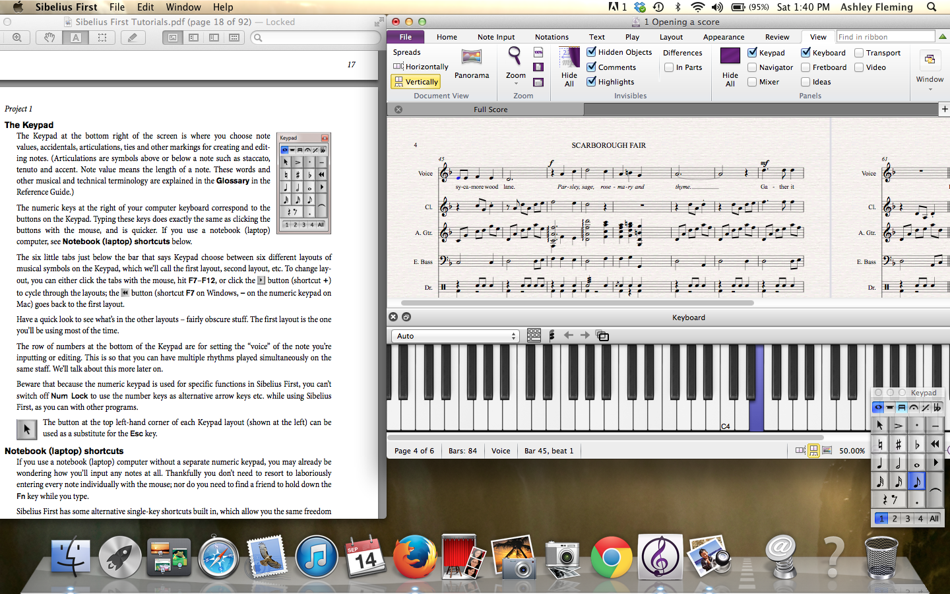Open the File tab in the ribbon
This screenshot has width=950, height=594.
(406, 37)
